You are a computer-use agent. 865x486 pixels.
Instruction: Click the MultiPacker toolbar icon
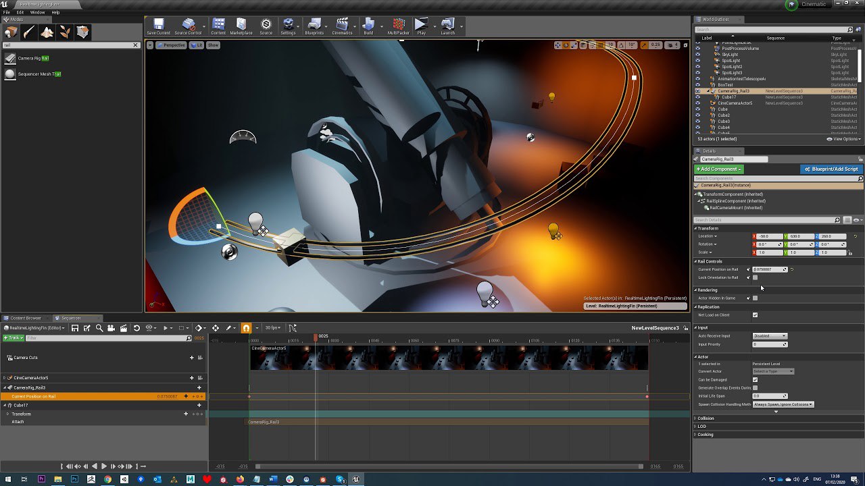coord(398,27)
